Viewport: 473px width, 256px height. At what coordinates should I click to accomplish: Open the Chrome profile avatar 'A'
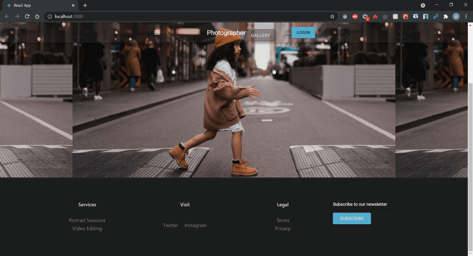[456, 17]
